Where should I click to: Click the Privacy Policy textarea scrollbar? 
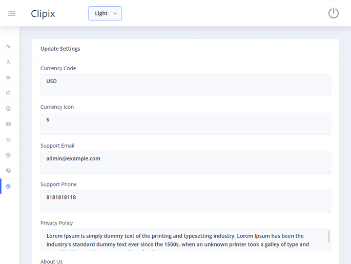click(328, 237)
